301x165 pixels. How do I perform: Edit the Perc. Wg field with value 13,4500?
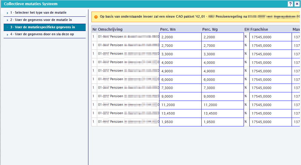click(223, 113)
